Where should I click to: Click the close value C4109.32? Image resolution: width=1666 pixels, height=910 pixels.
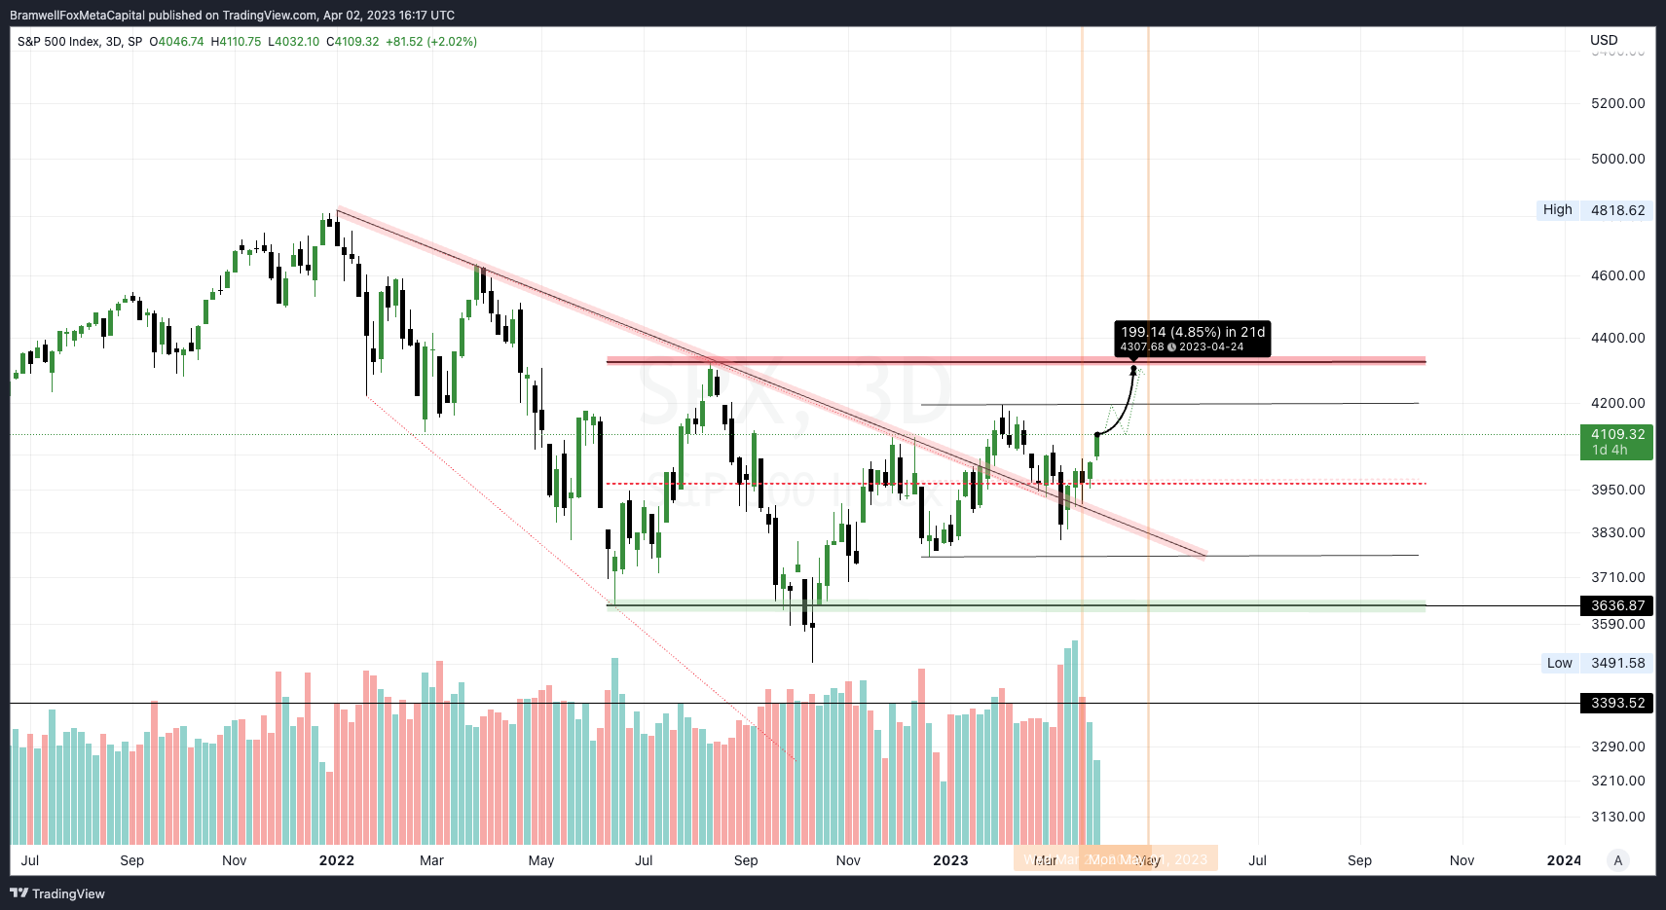pyautogui.click(x=352, y=42)
